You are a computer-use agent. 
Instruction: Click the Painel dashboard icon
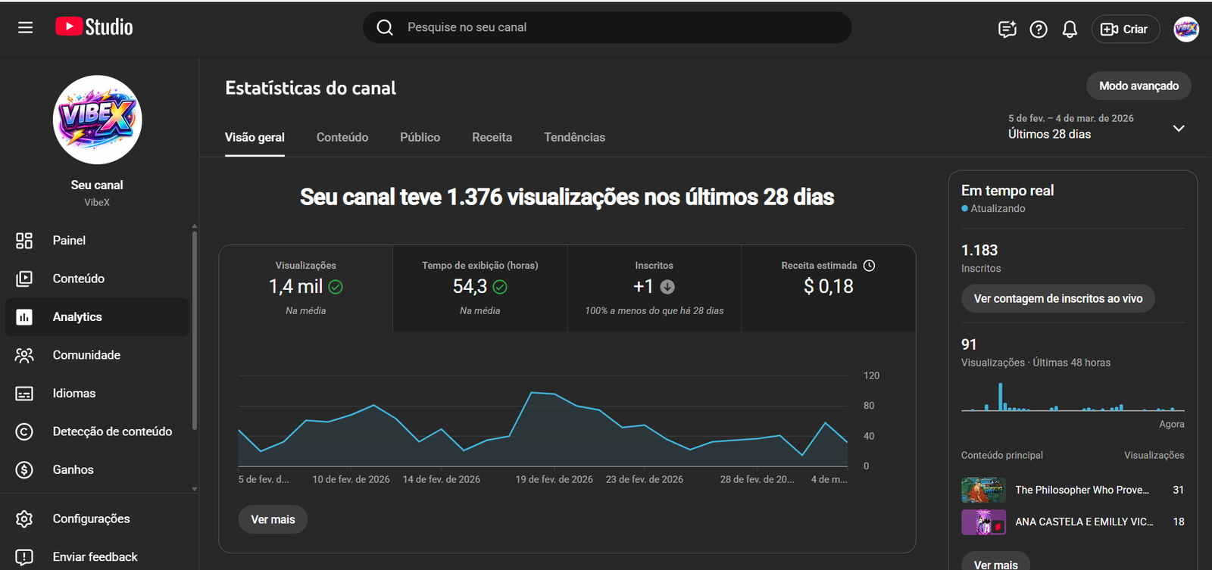click(x=24, y=241)
